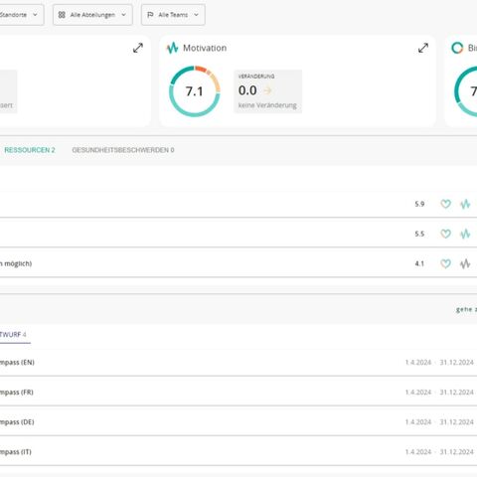Image resolution: width=477 pixels, height=477 pixels.
Task: Click the 'gehe' link at right
Action: click(466, 309)
